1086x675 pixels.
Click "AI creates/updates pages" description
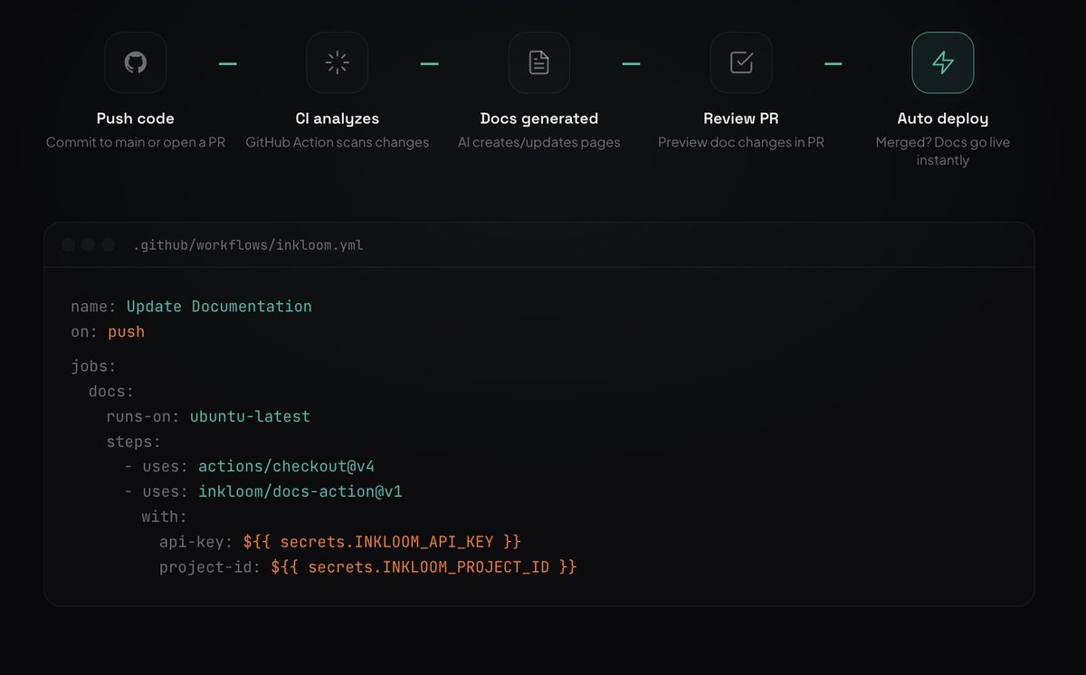[x=538, y=142]
